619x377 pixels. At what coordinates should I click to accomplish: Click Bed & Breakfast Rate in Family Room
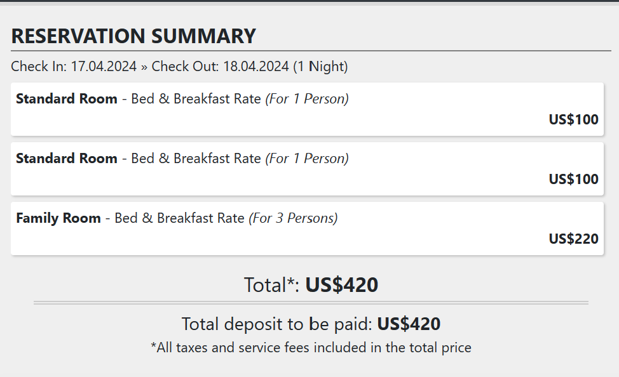pos(179,218)
